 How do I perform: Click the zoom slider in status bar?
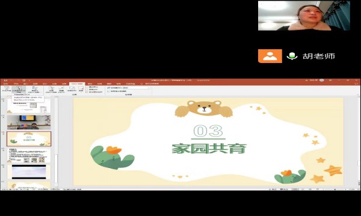(x=335, y=190)
